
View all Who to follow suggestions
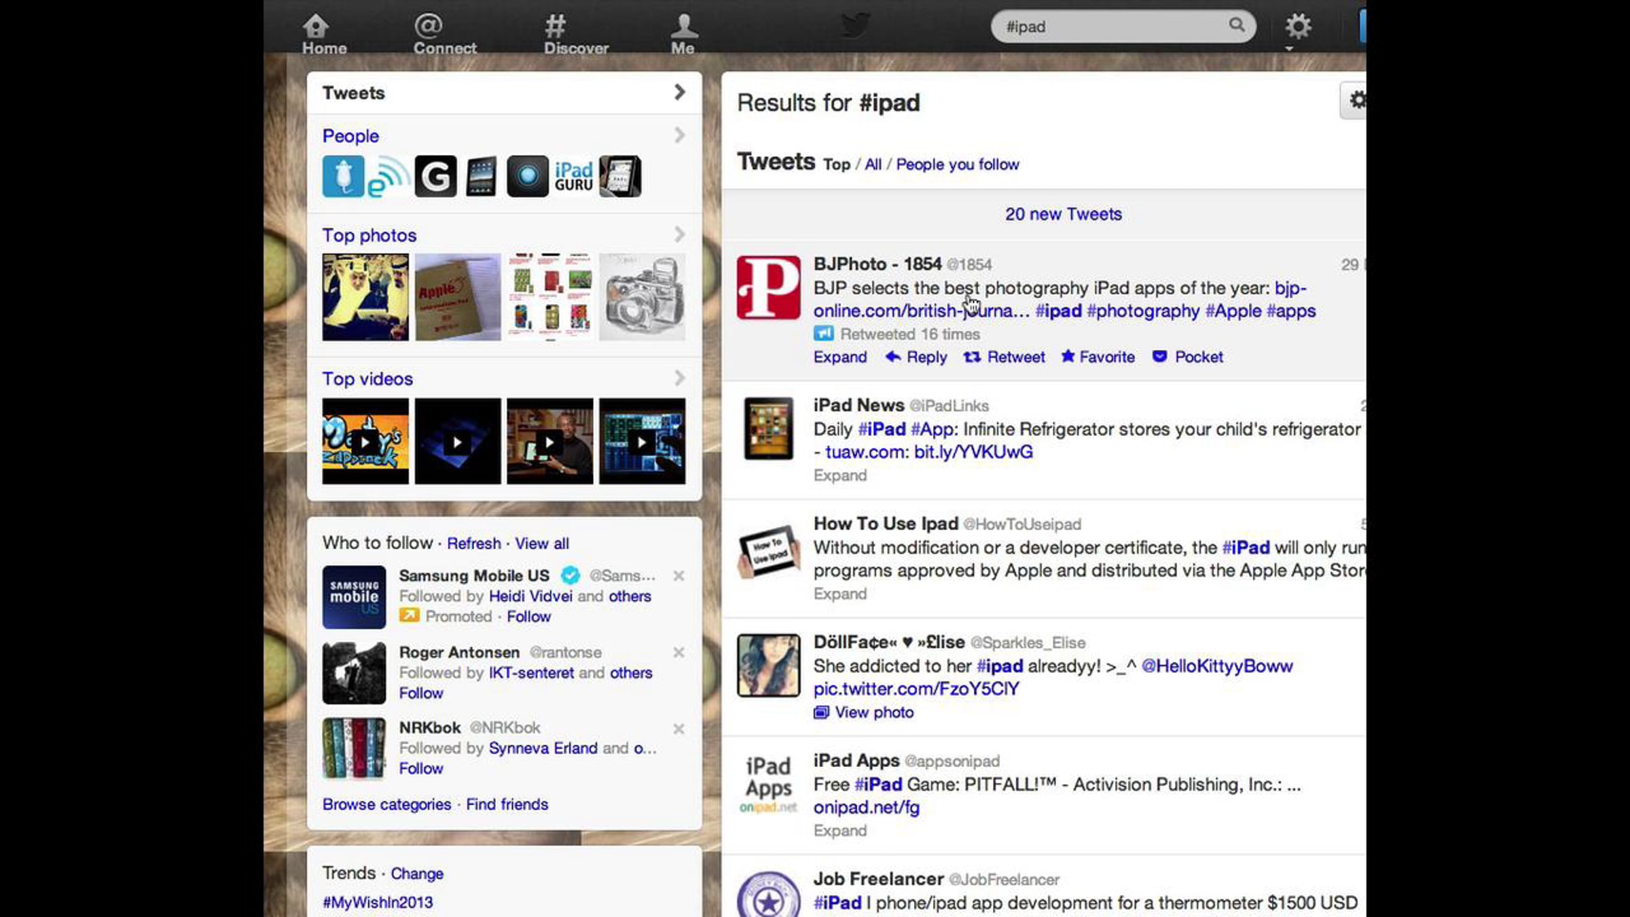[x=542, y=543]
